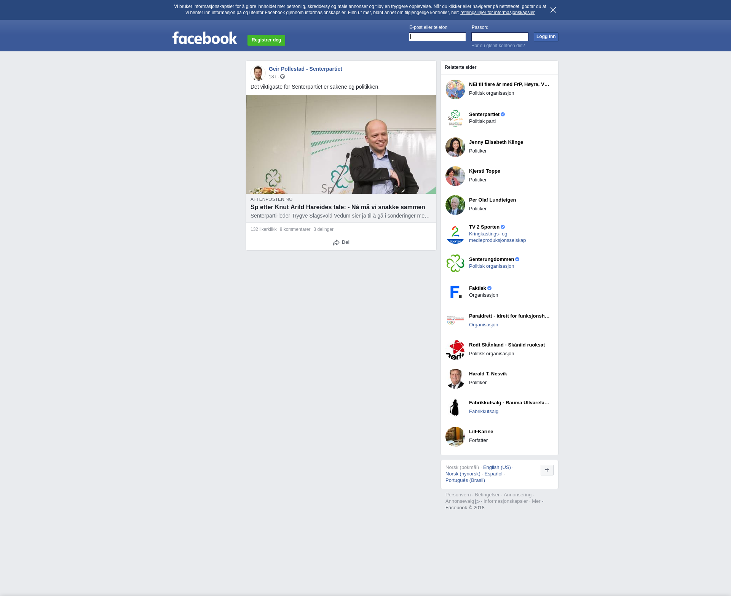The width and height of the screenshot is (731, 596).
Task: Open Per Olaf Lundteigen page name
Action: coord(493,200)
